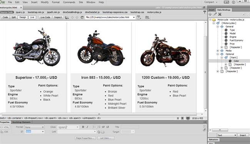Image resolution: width=250 pixels, height=144 pixels.
Task: Click the refresh design view icon
Action: [x=82, y=17]
